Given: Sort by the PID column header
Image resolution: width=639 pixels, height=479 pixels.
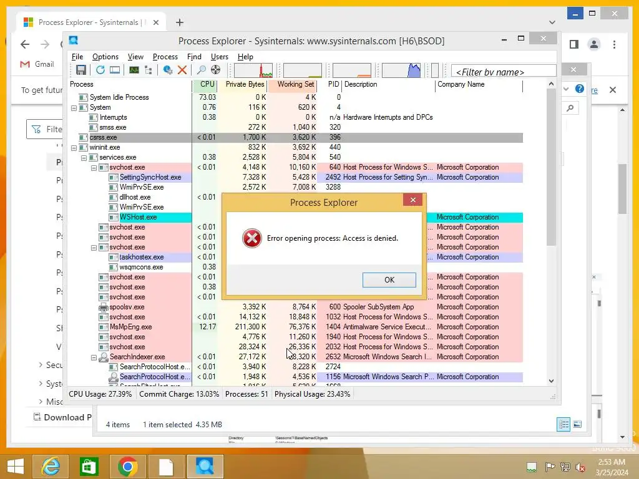Looking at the screenshot, I should pos(330,84).
